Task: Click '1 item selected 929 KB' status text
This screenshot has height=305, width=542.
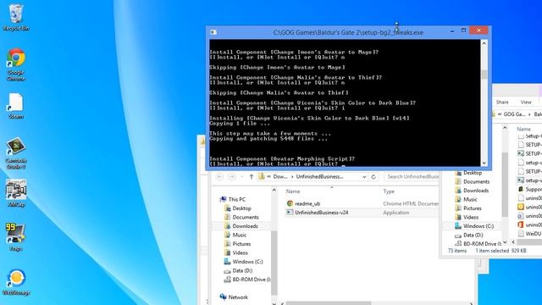Action: coord(501,251)
